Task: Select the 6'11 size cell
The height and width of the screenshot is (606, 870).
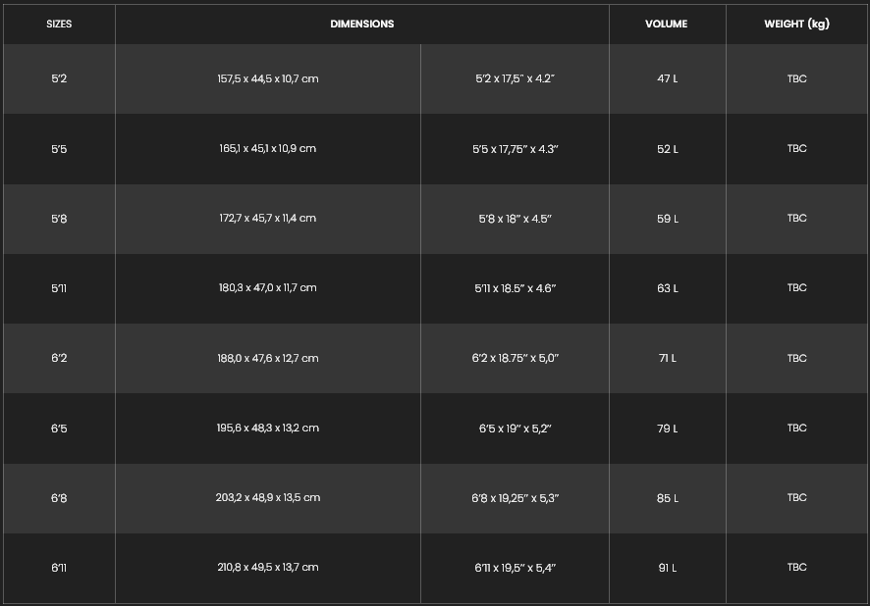Action: (59, 568)
